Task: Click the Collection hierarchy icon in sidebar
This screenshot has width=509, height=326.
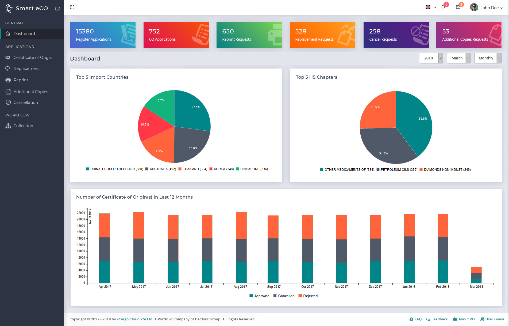Action: (8, 126)
